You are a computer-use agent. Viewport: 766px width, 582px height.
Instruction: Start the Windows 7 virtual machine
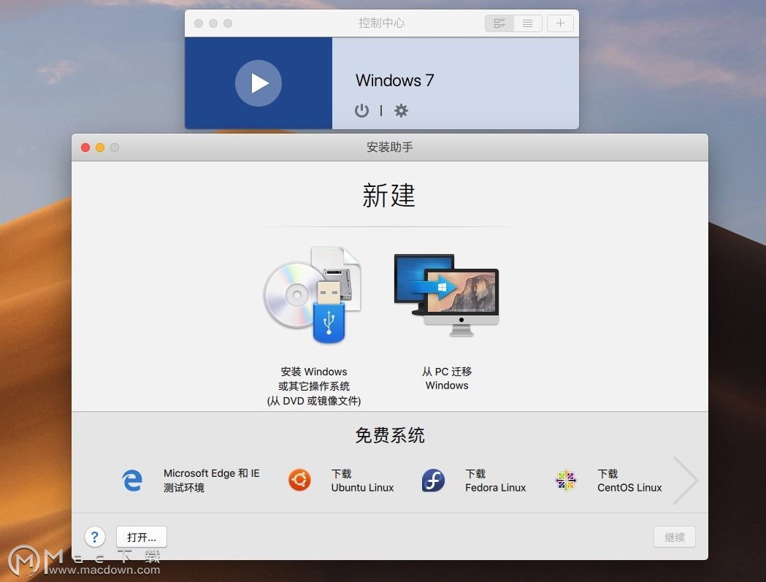258,83
